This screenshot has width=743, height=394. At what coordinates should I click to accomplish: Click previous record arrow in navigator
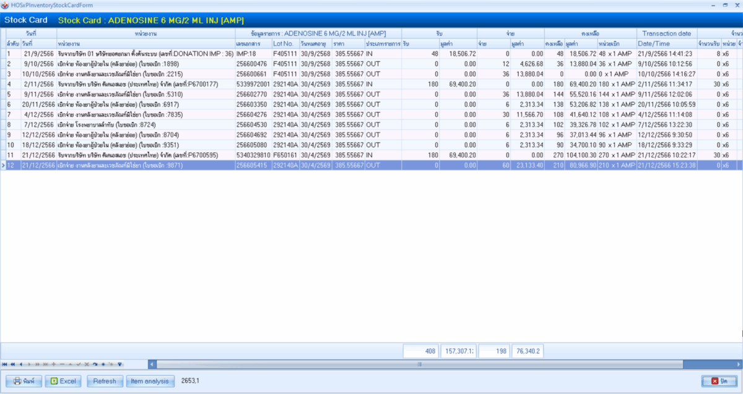point(21,364)
